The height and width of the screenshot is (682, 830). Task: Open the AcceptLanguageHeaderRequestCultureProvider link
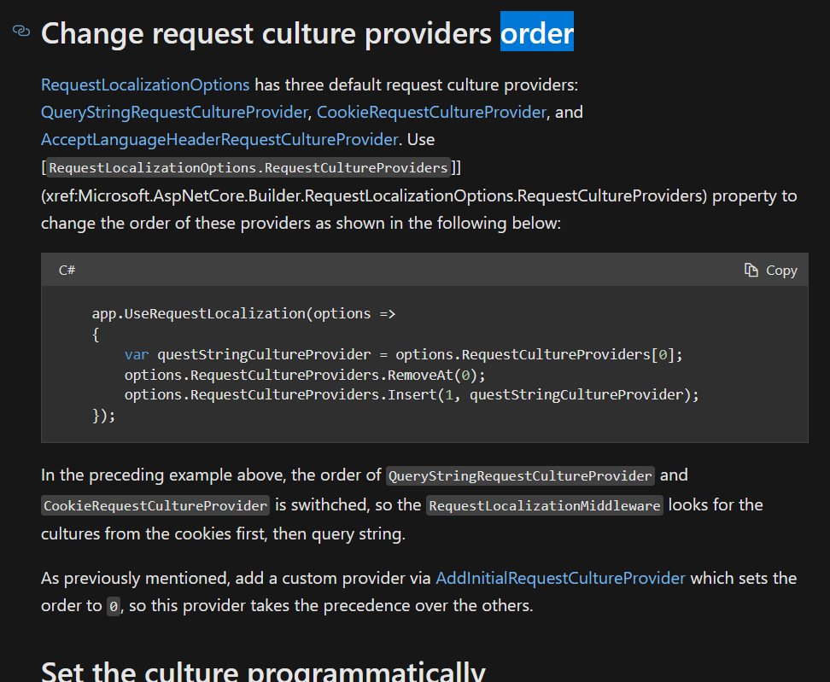point(219,139)
